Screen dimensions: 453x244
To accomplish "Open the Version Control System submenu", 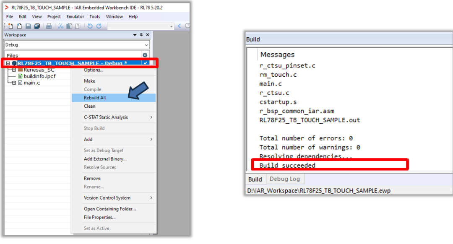I will [114, 198].
